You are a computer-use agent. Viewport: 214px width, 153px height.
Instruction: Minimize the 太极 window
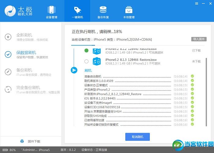tap(204, 4)
